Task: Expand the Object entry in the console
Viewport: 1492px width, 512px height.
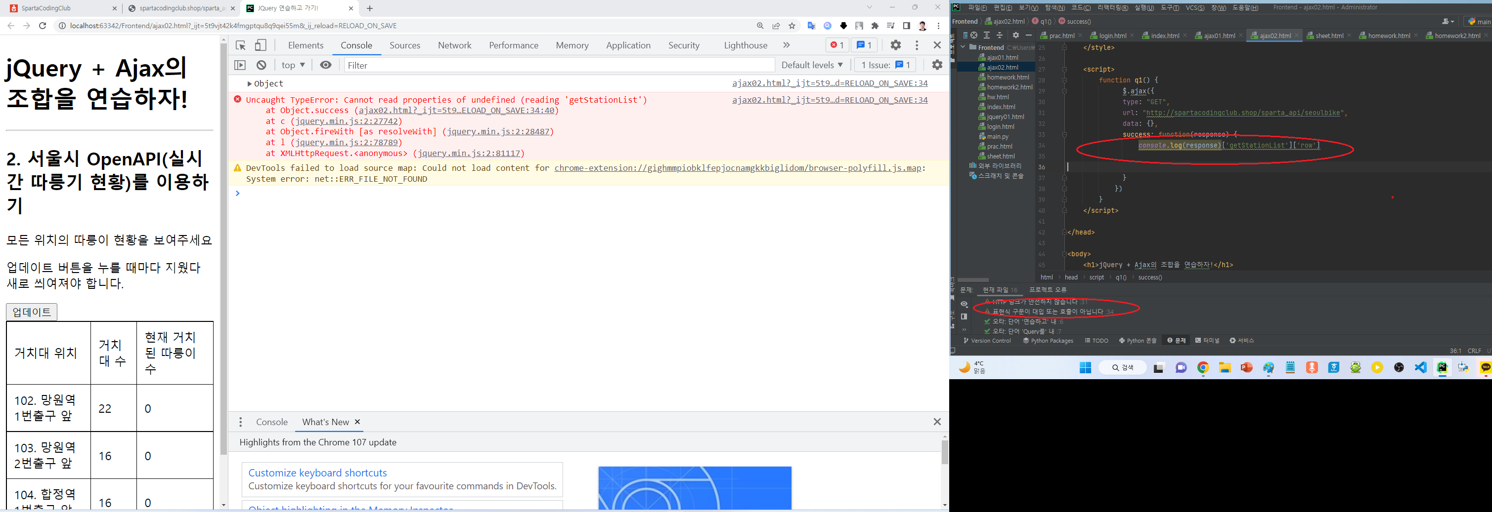Action: [250, 84]
